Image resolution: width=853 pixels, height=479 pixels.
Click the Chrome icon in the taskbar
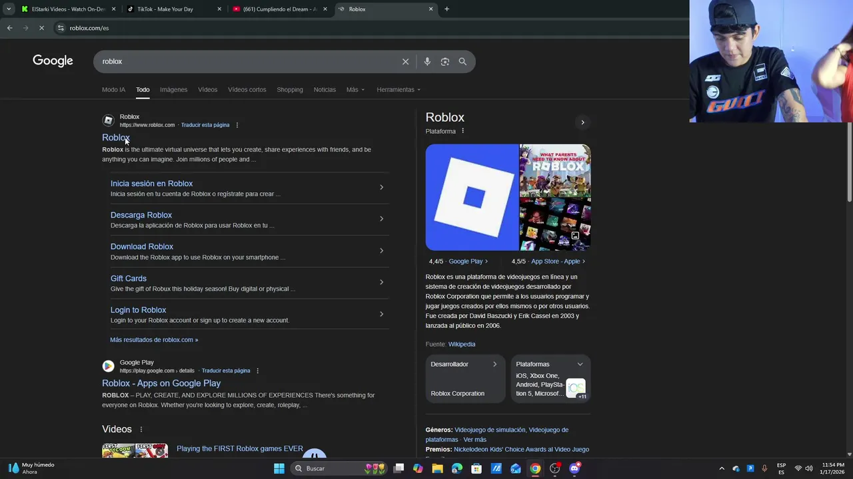[x=535, y=468]
